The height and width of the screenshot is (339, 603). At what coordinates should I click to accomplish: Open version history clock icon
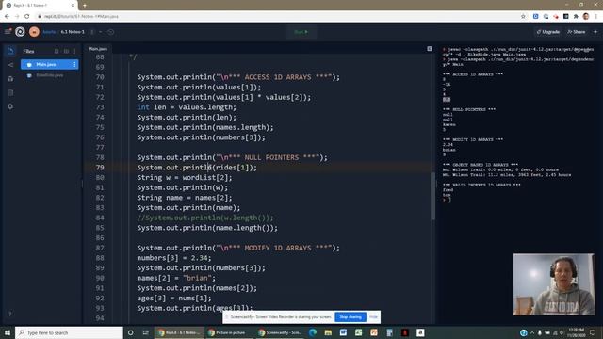[111, 32]
